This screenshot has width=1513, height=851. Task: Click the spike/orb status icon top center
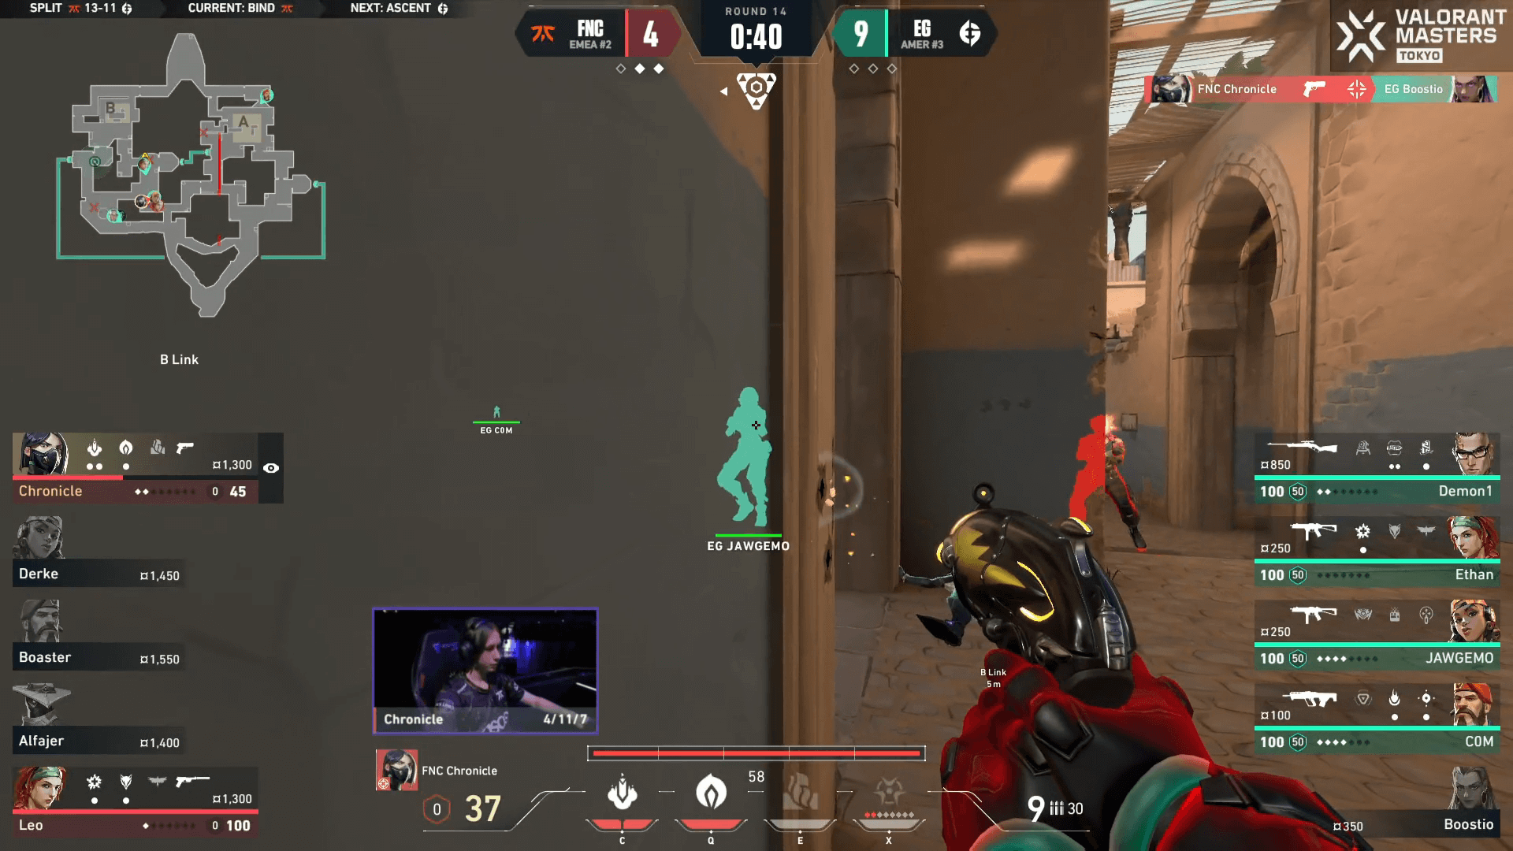757,86
